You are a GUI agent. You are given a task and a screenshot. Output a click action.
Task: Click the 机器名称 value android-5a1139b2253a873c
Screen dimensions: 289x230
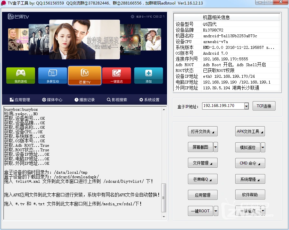coord(230,36)
